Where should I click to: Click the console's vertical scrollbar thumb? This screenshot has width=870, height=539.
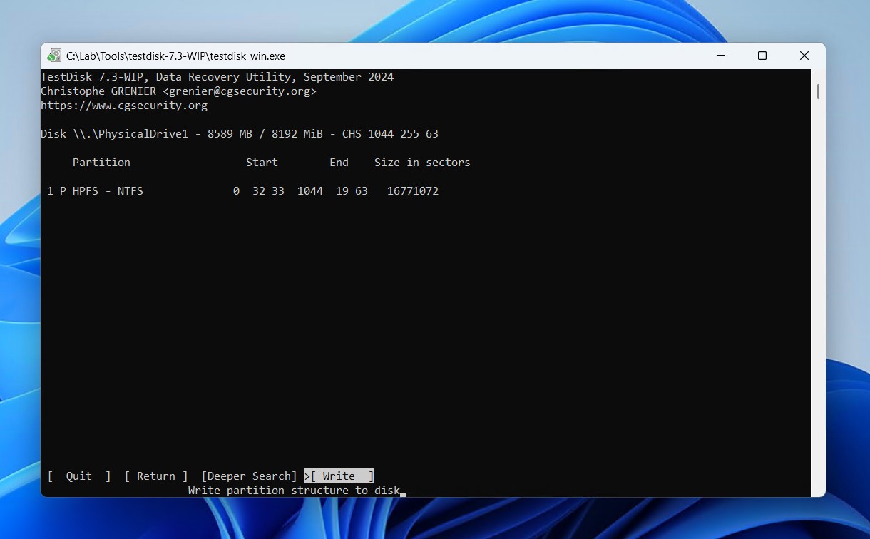(x=818, y=91)
